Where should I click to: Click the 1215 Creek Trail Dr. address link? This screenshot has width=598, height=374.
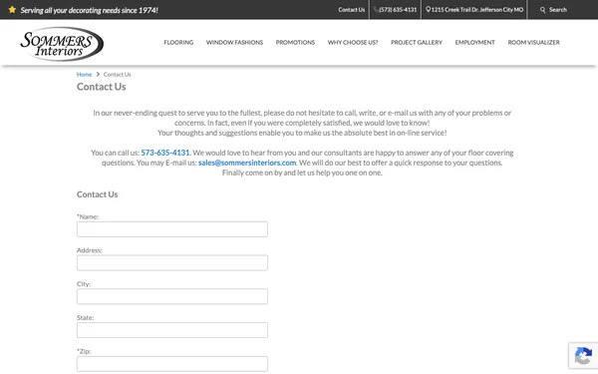[477, 10]
